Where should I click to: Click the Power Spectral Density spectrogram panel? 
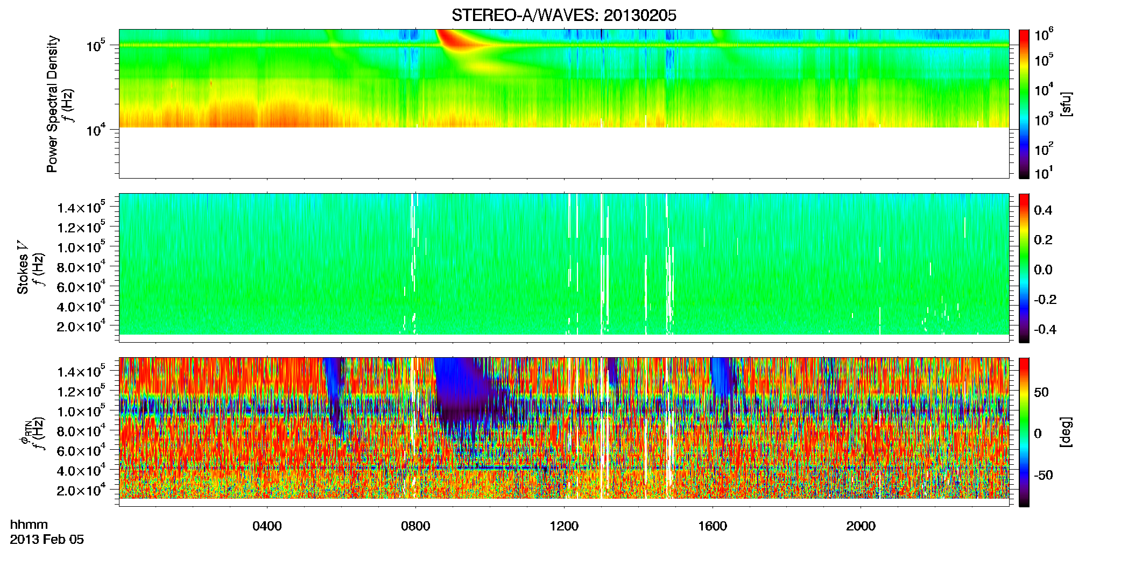click(564, 104)
